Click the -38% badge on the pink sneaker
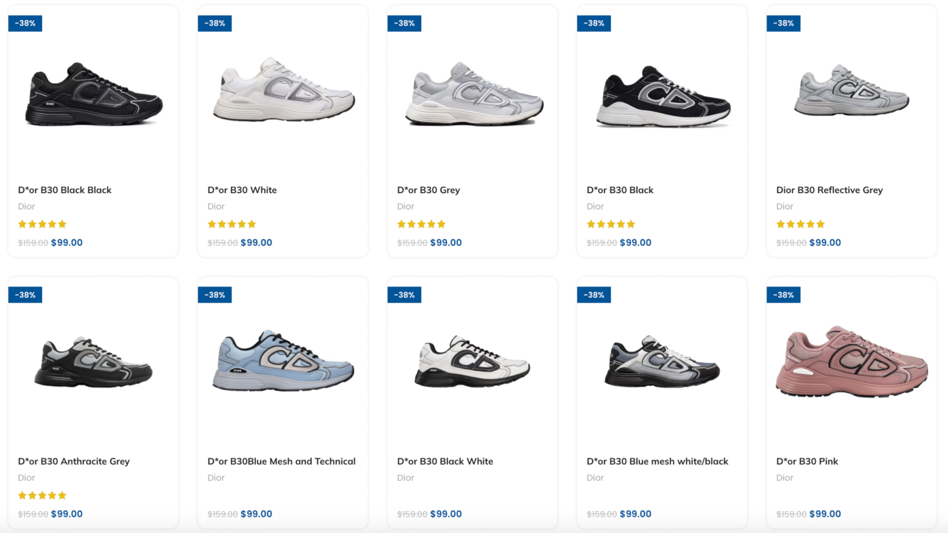948x533 pixels. click(x=783, y=295)
